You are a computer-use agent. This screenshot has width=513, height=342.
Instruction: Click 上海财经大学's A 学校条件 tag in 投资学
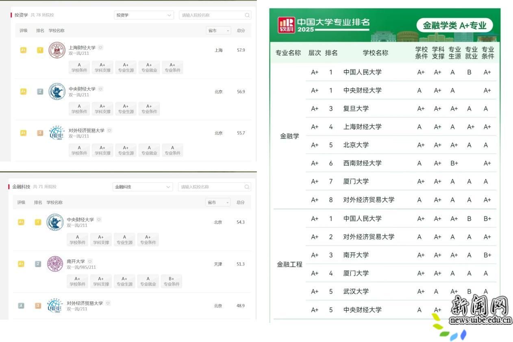[x=79, y=68]
